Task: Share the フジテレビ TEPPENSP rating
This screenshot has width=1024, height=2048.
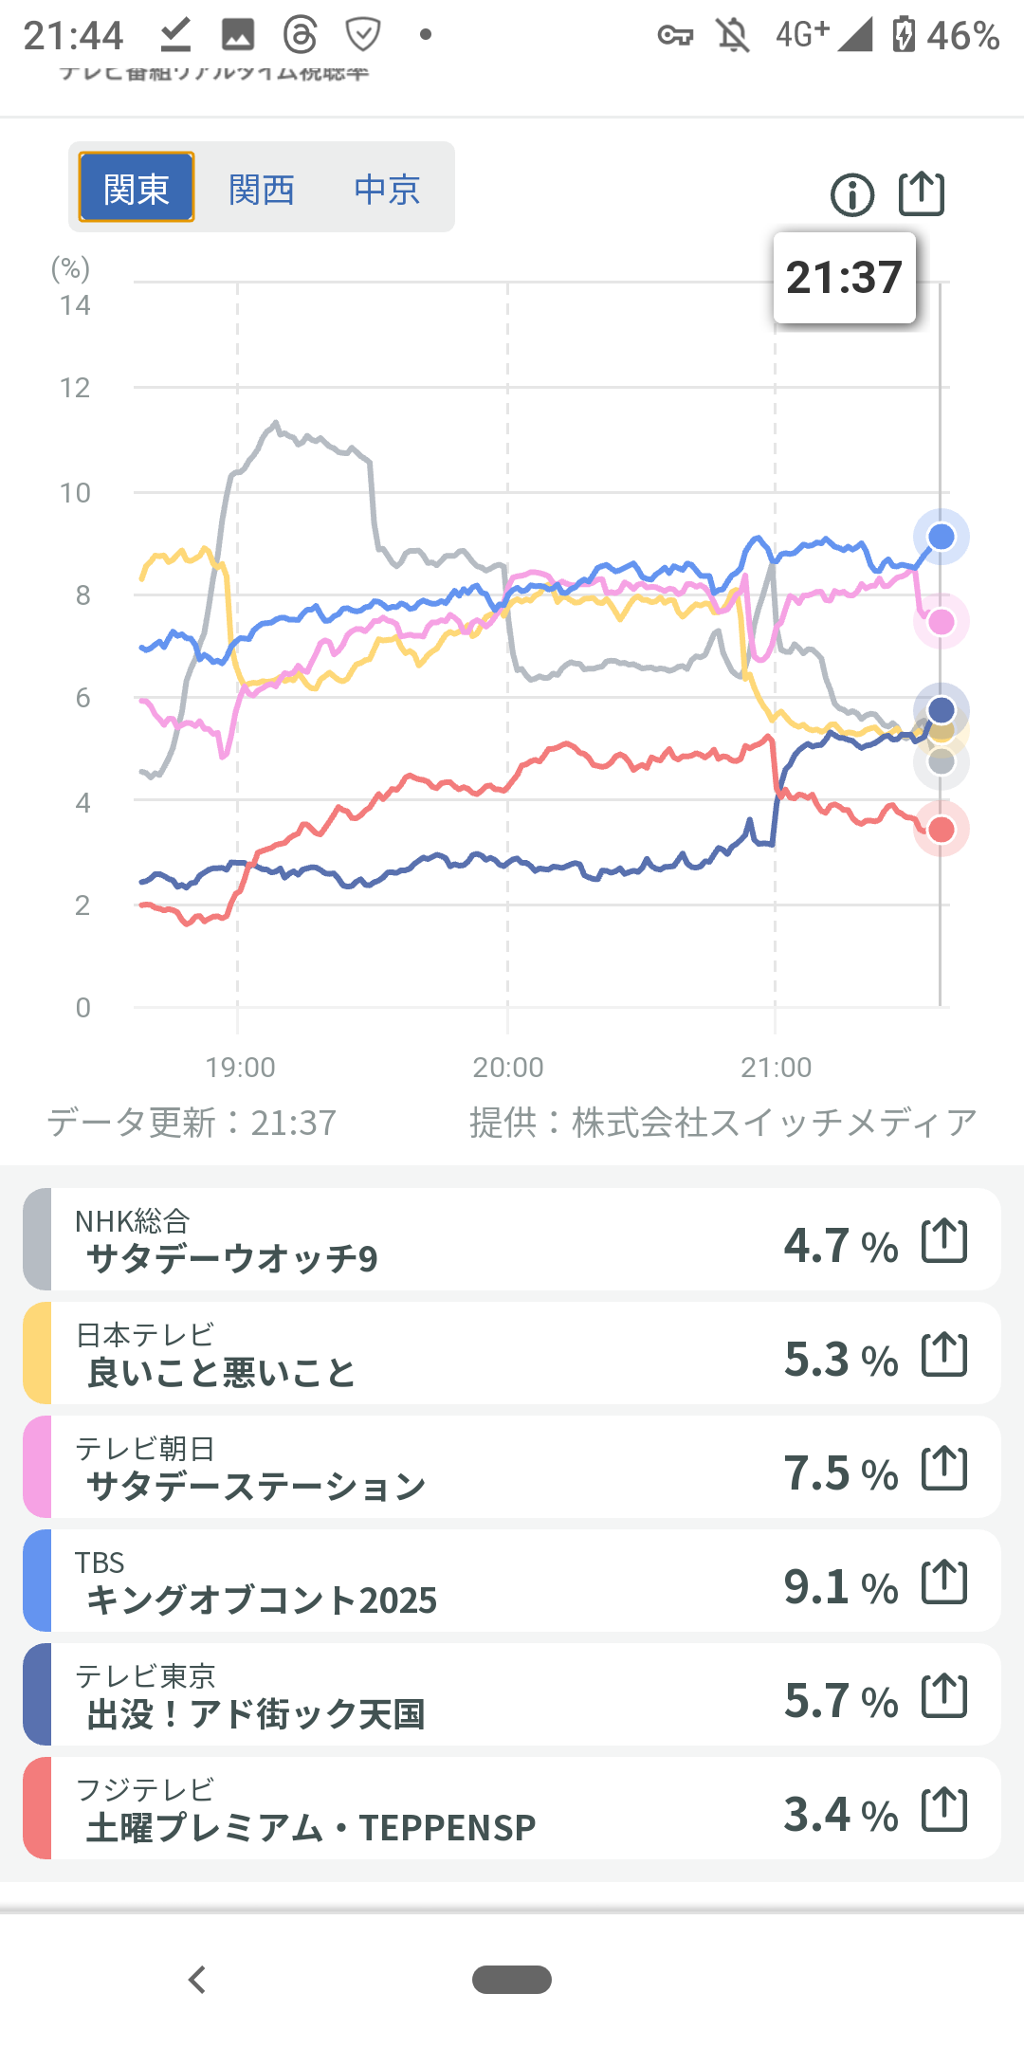Action: point(944,1810)
